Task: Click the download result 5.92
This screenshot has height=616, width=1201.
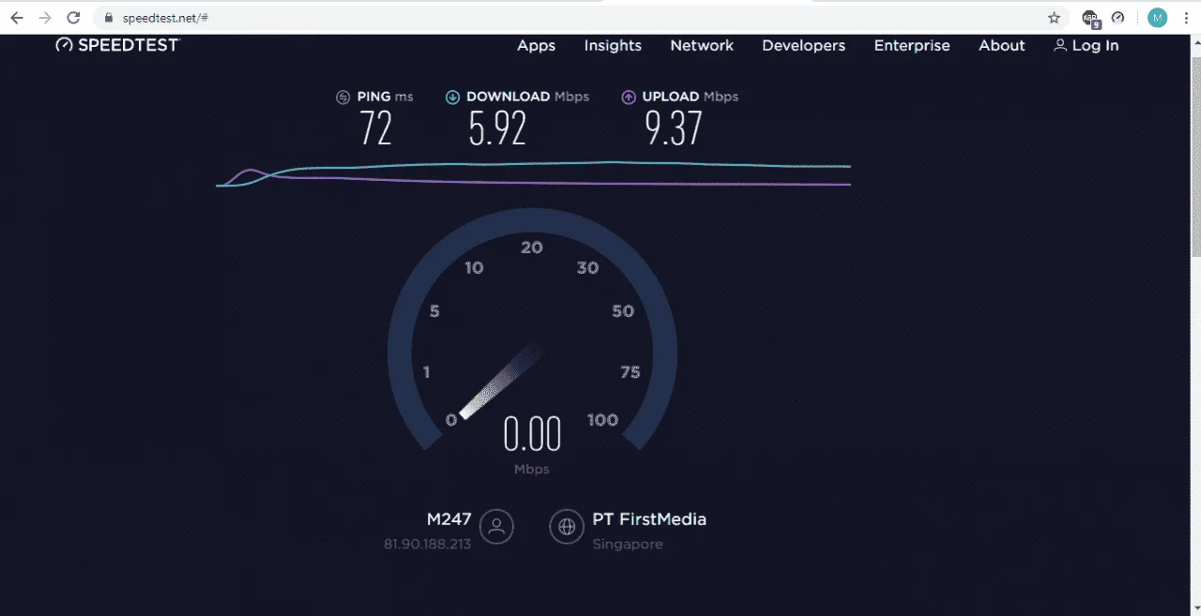Action: [497, 128]
